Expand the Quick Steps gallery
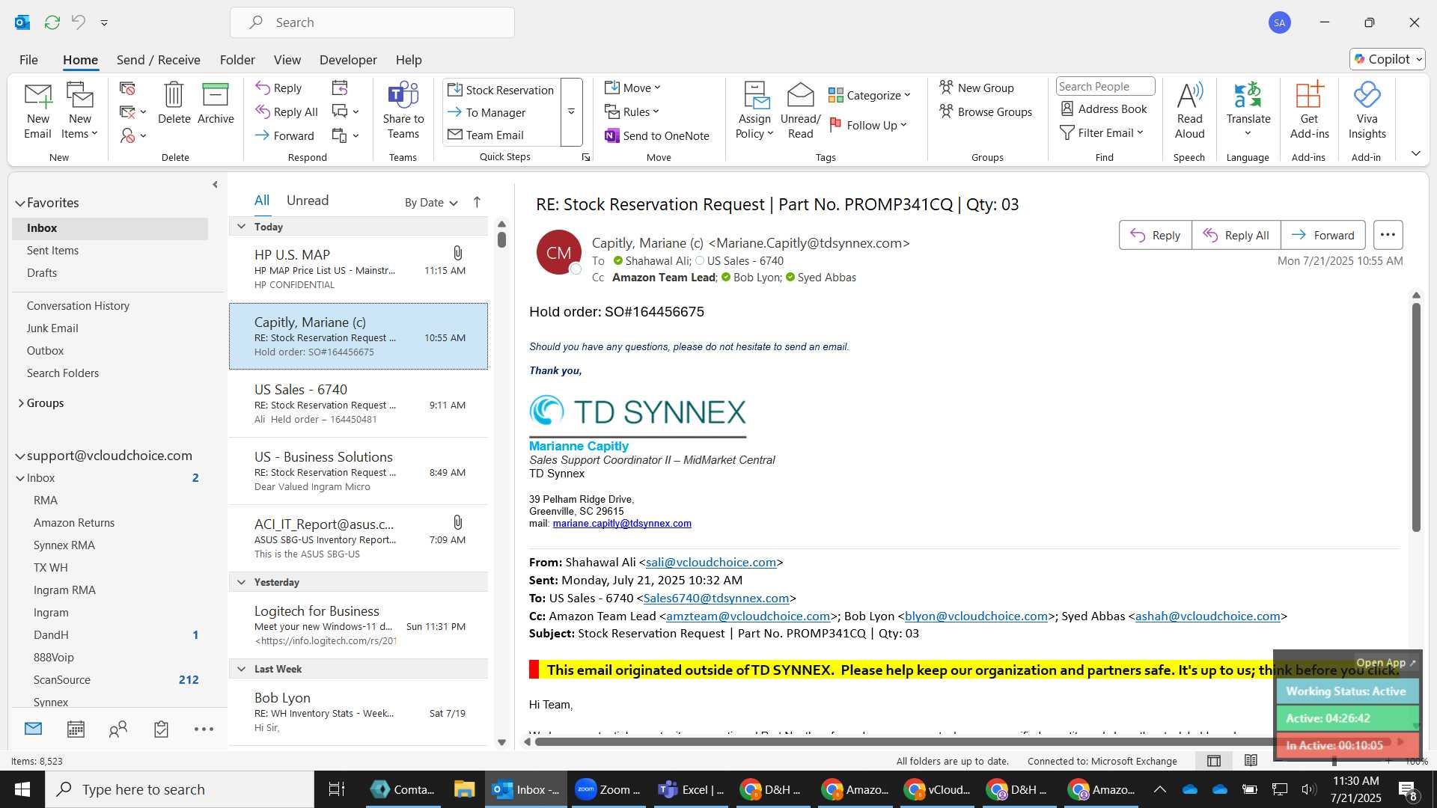 [x=571, y=112]
